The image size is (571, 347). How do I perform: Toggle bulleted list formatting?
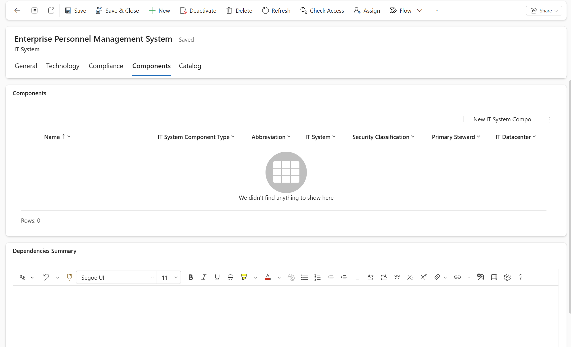click(304, 277)
